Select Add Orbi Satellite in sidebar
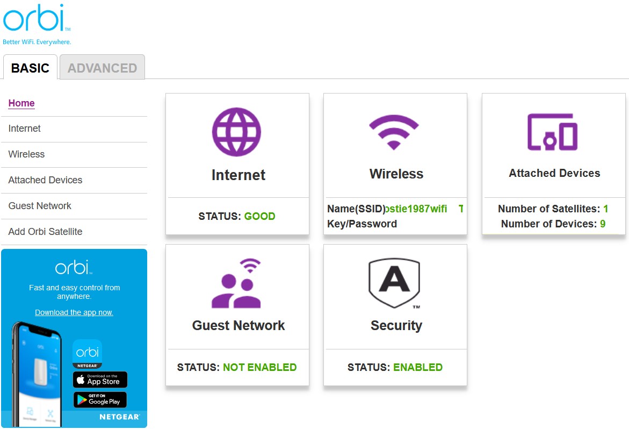 click(45, 232)
